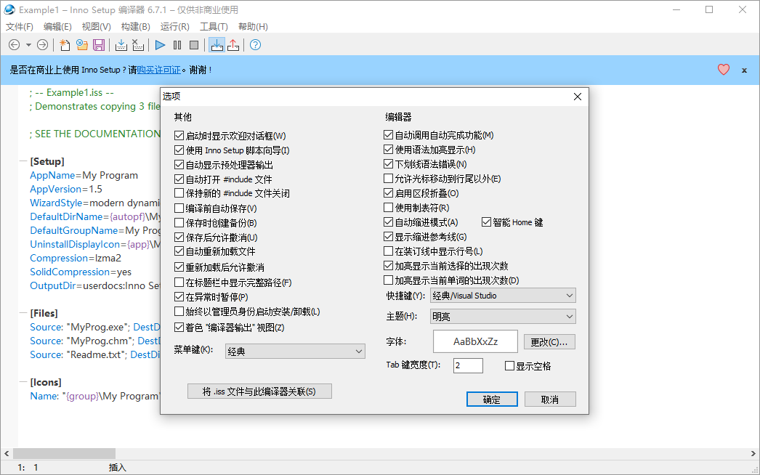
Task: Navigate back in the editor
Action: point(15,44)
